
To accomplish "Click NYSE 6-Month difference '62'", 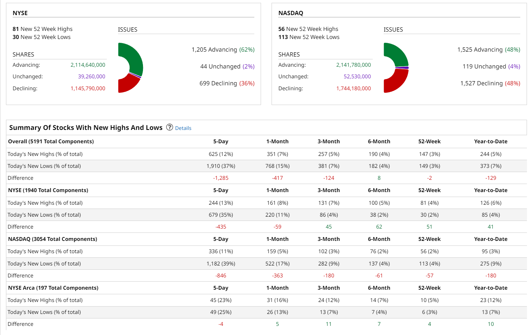I will 379,227.
